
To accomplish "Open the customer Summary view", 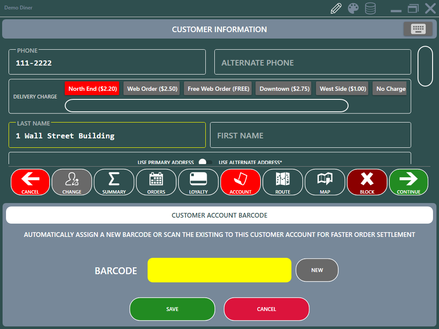I will pos(114,182).
